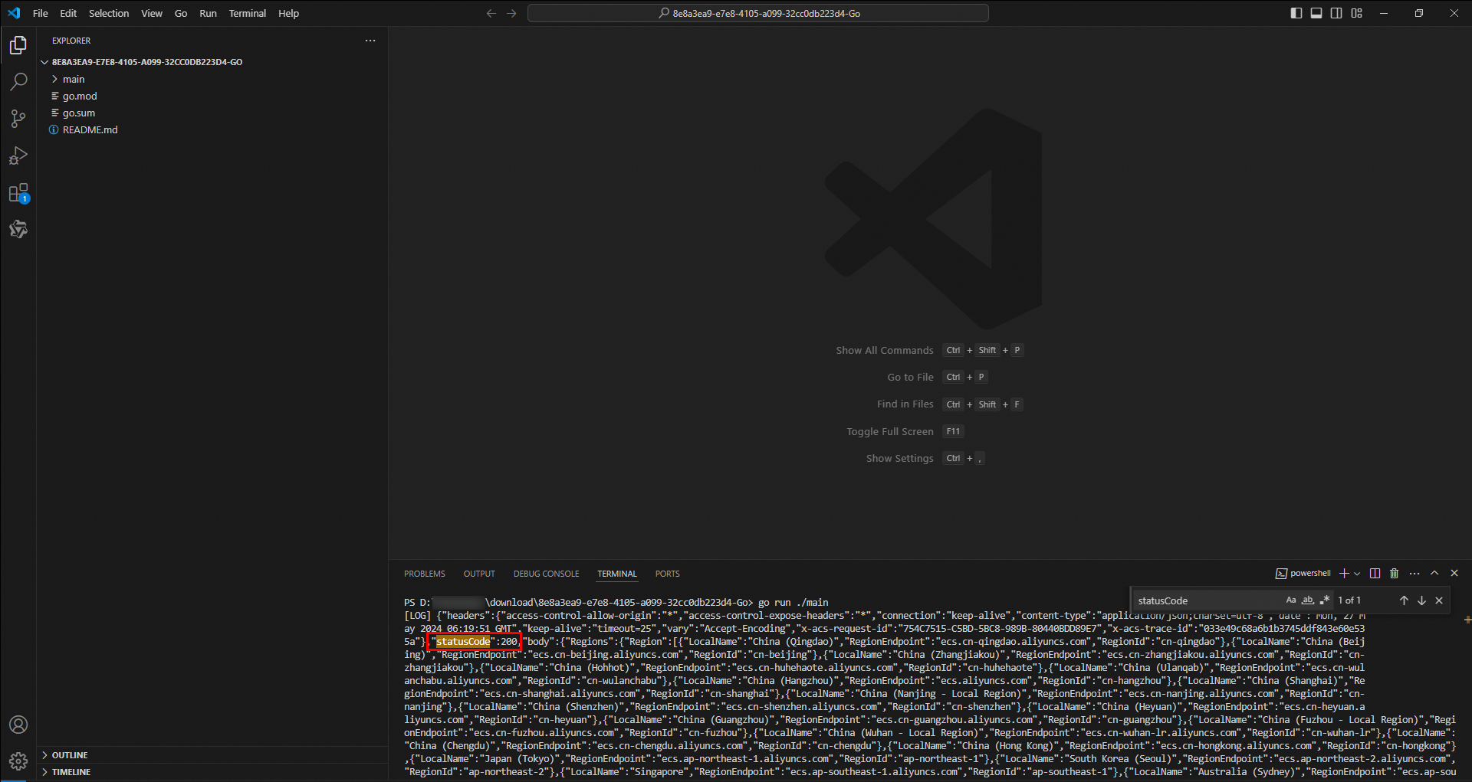
Task: Maximize the panel size chevron
Action: point(1434,574)
